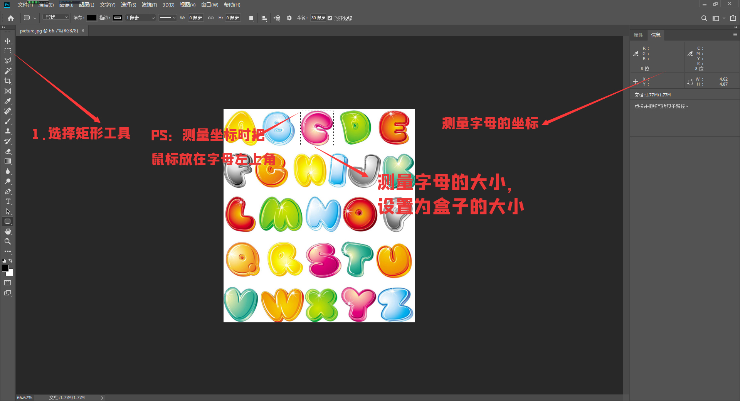
Task: Open the 滤镜 Filter menu
Action: (150, 5)
